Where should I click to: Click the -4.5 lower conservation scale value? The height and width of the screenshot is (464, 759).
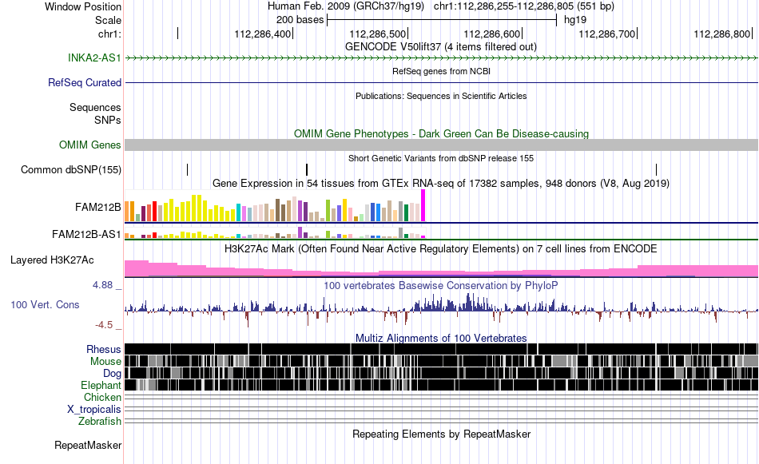point(104,325)
